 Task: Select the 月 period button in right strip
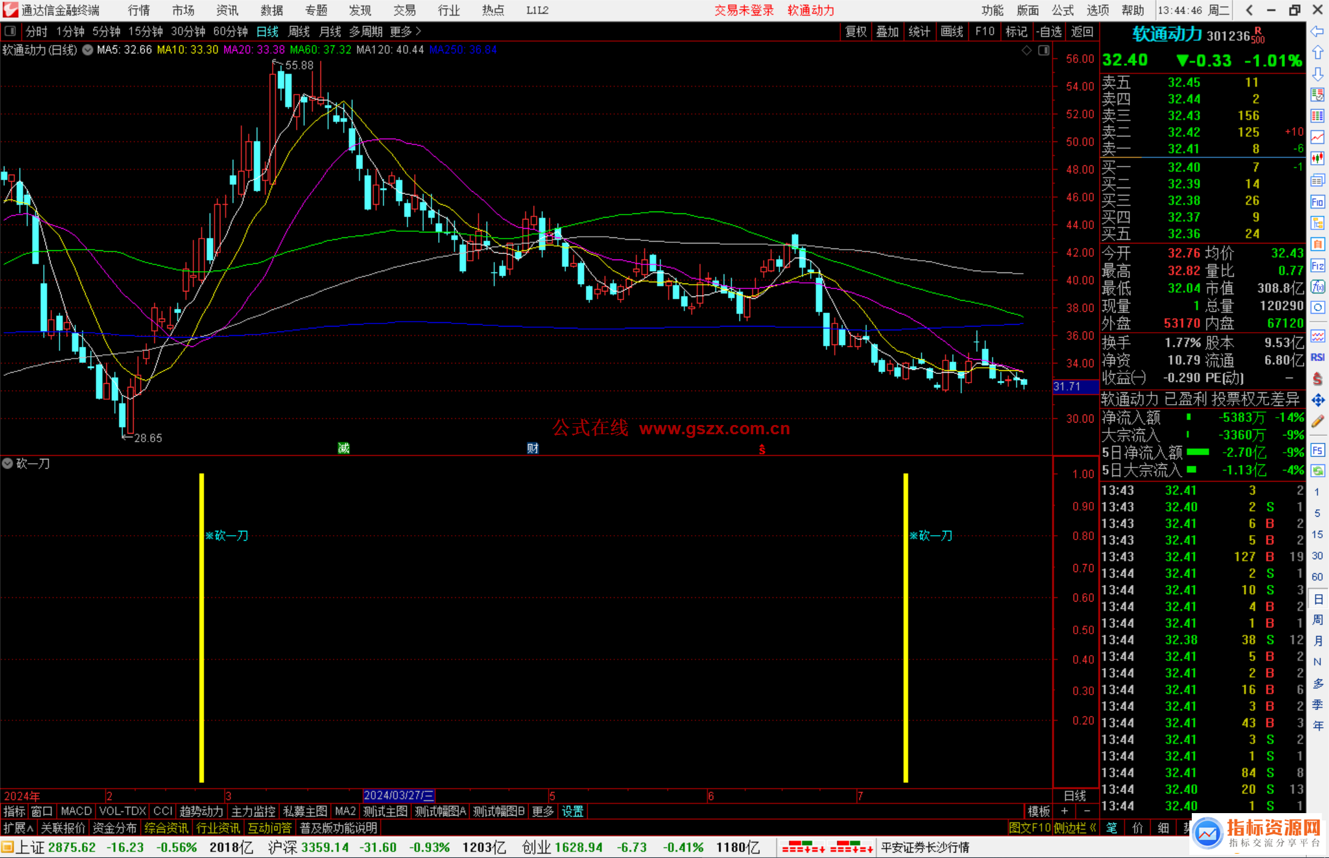point(1317,641)
